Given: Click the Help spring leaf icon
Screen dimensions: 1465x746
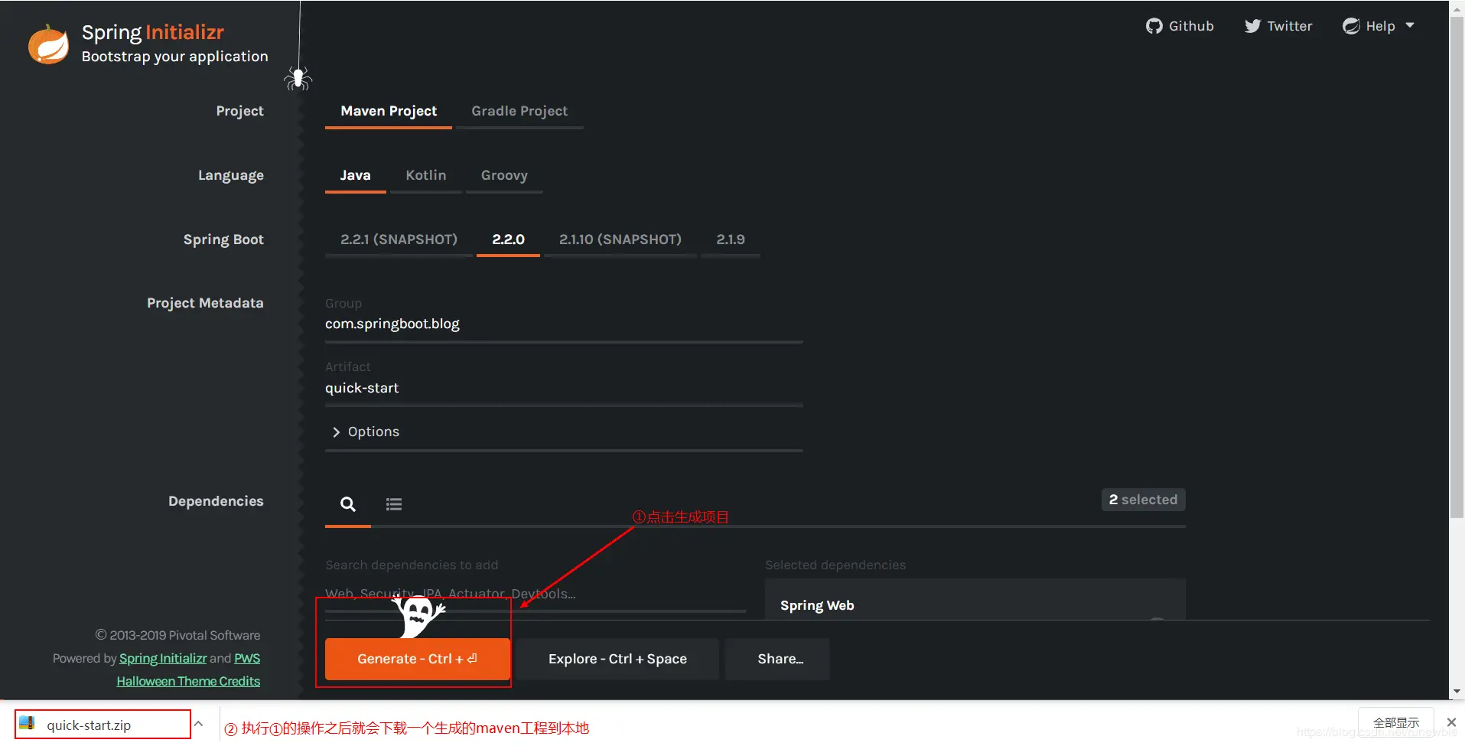Looking at the screenshot, I should (1352, 26).
